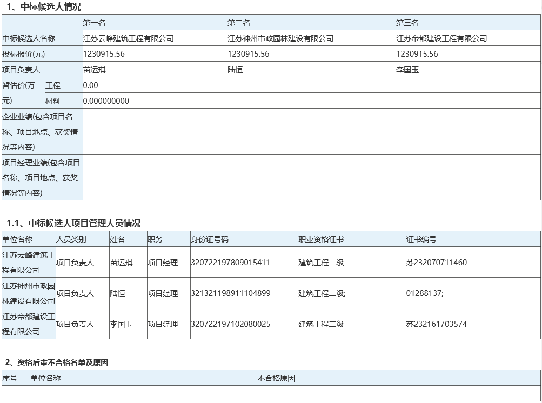Viewport: 542px width, 403px height.
Task: Click 项目经理 in the 陆恒 row
Action: pos(163,293)
